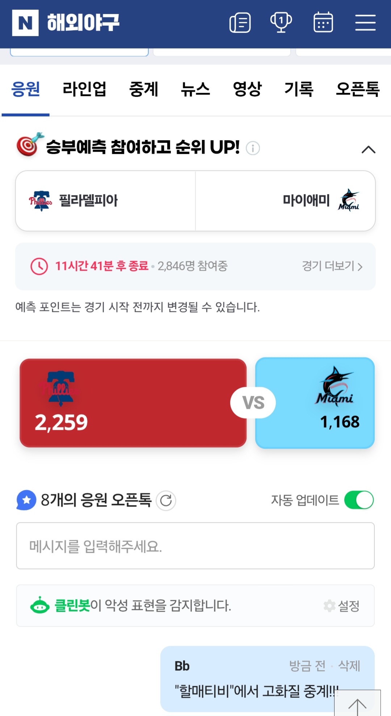The height and width of the screenshot is (716, 391).
Task: Open 경기 더보기 for more games
Action: 332,266
